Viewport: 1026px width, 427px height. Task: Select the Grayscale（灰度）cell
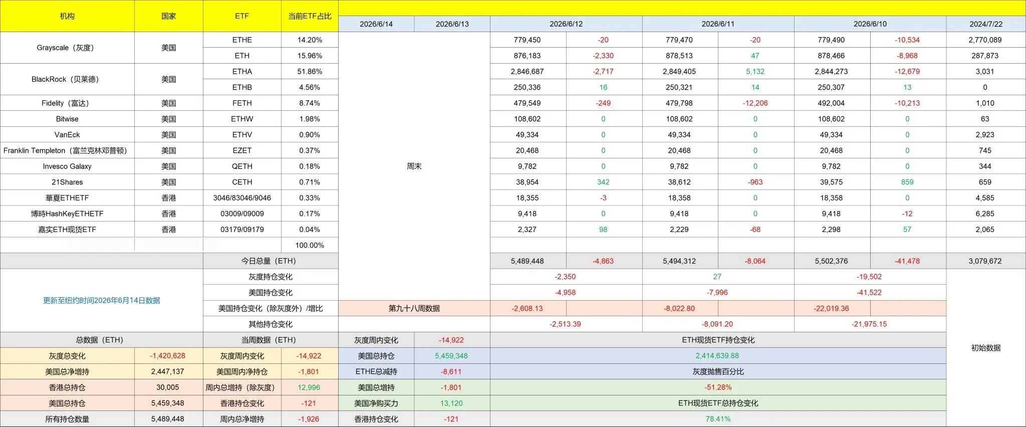click(67, 48)
